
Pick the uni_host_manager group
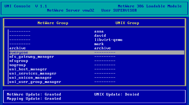click(x=28, y=69)
